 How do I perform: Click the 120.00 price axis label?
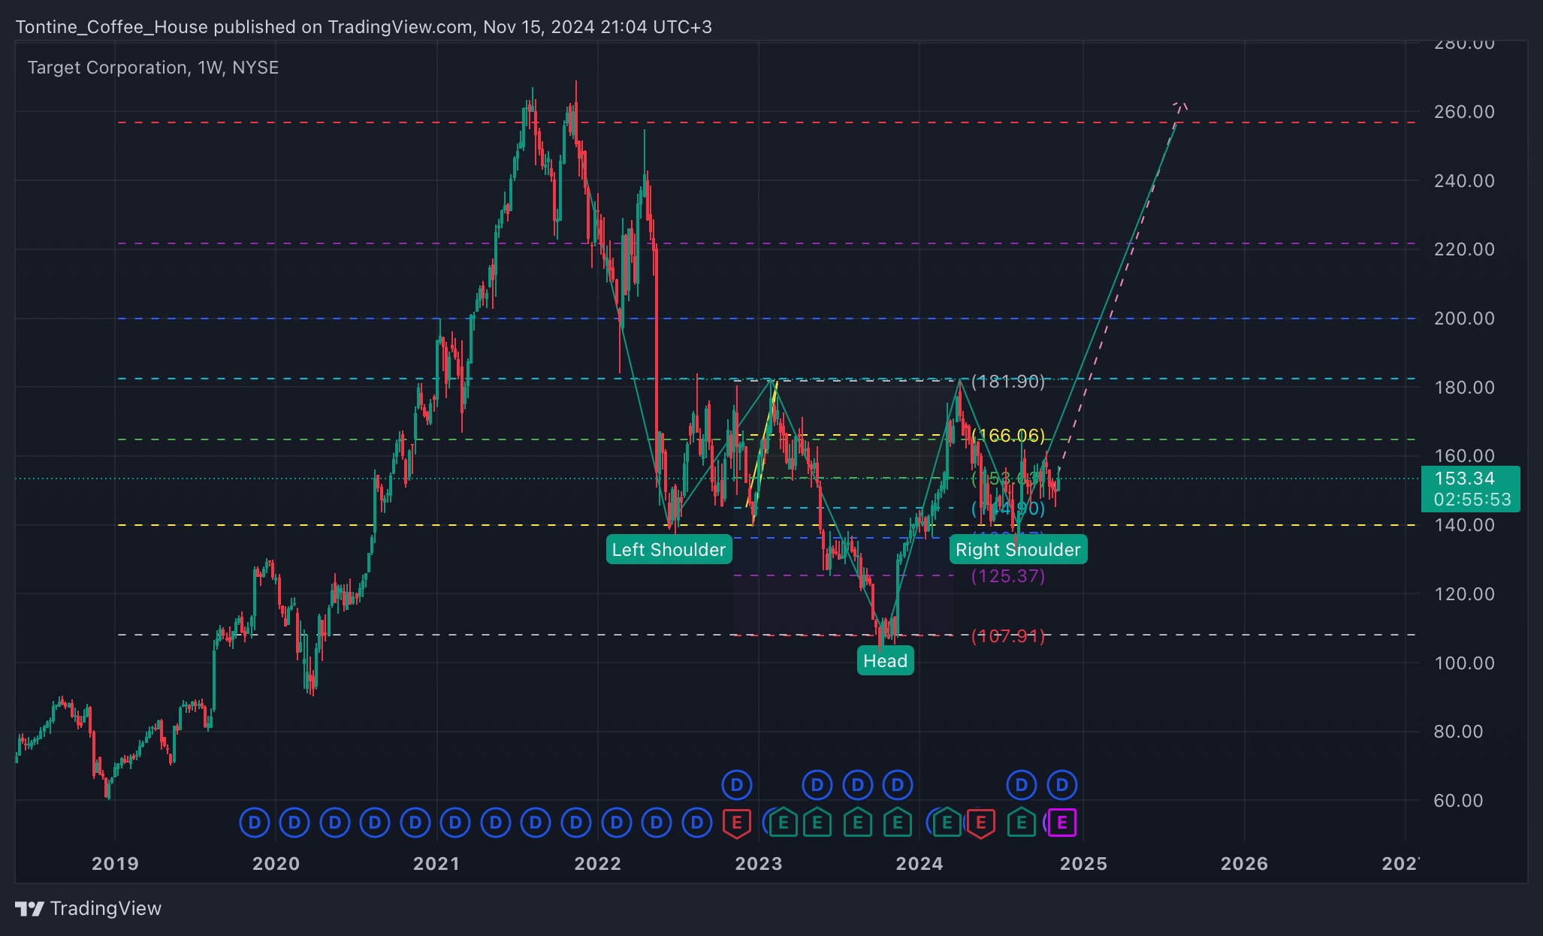(x=1464, y=594)
